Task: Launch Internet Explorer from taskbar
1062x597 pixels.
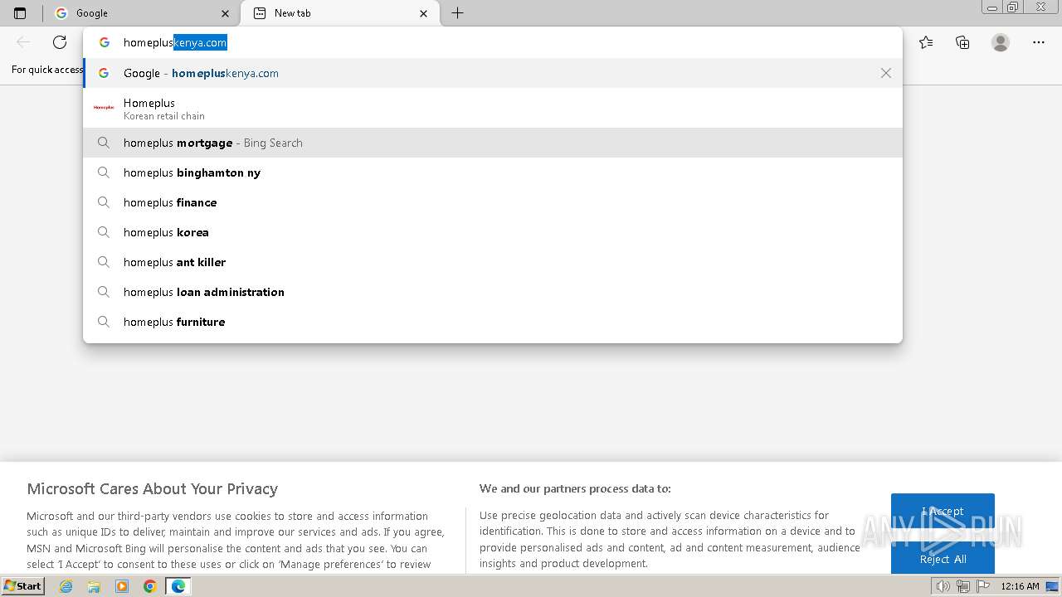Action: coord(66,586)
